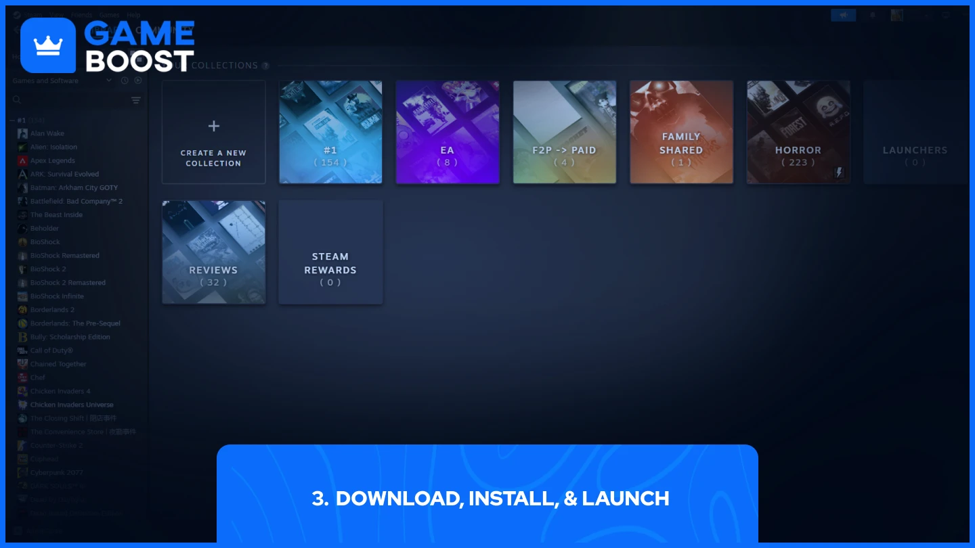Screen dimensions: 975x548
Task: Click the Chained Together game icon
Action: click(x=22, y=364)
